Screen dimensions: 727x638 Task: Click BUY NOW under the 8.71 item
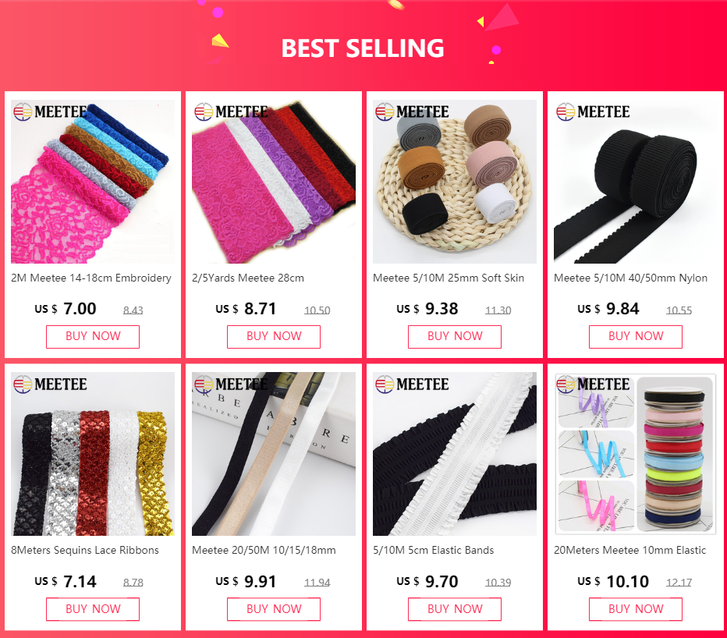(x=274, y=337)
